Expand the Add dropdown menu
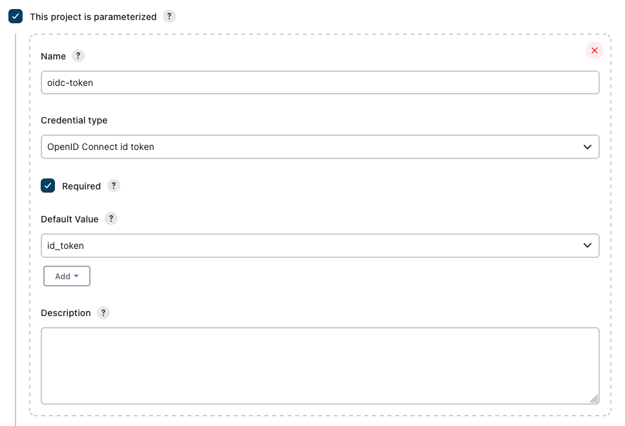The image size is (625, 426). [x=67, y=276]
